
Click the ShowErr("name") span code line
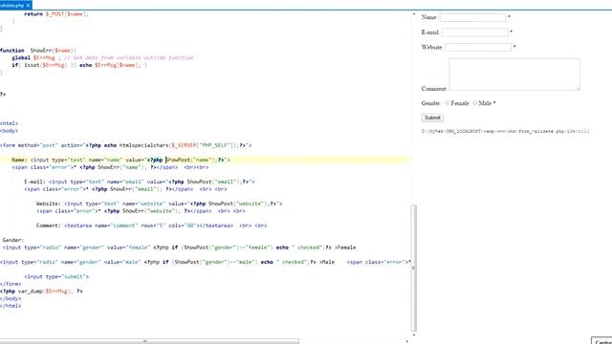pos(110,167)
